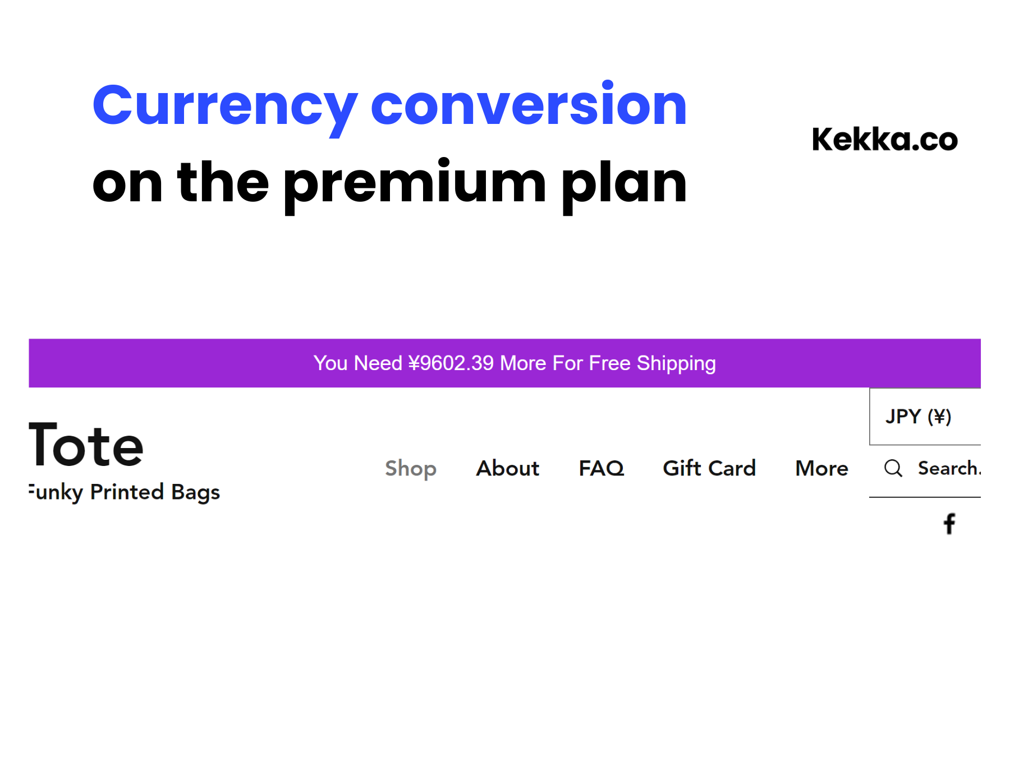This screenshot has width=1010, height=757.
Task: Go to the About page
Action: [508, 468]
